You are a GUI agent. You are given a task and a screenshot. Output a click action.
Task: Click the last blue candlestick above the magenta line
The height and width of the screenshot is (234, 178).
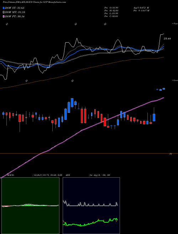click(x=164, y=89)
